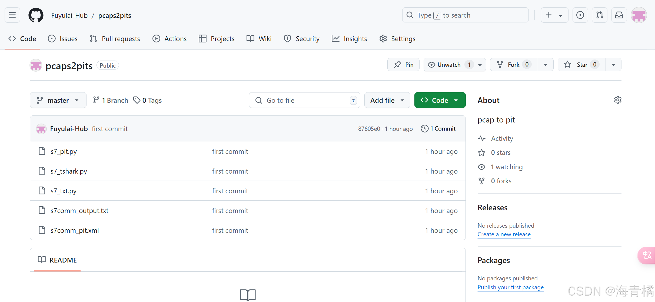The image size is (655, 302).
Task: Switch to the Pull requests tab
Action: pyautogui.click(x=115, y=39)
